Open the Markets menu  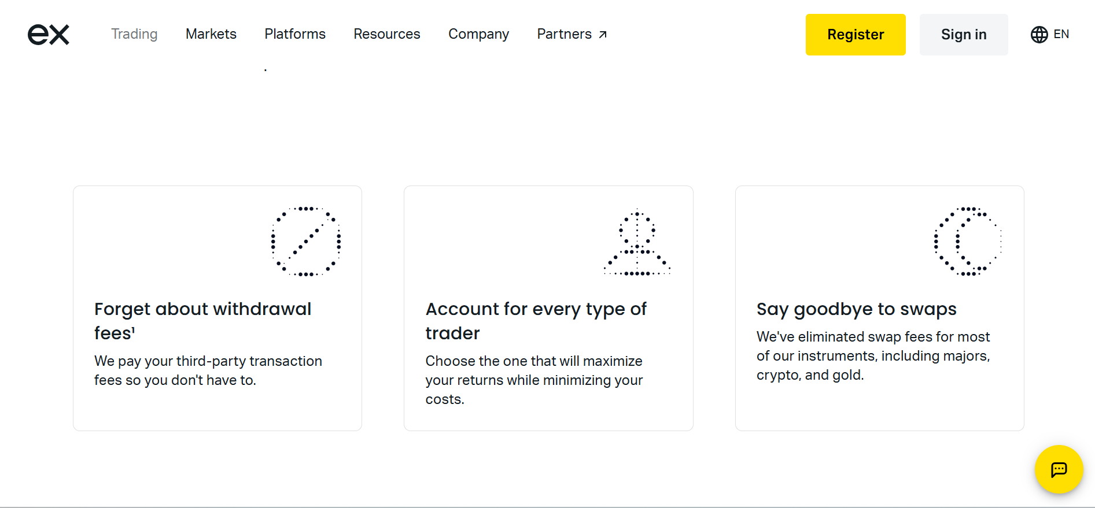coord(211,34)
